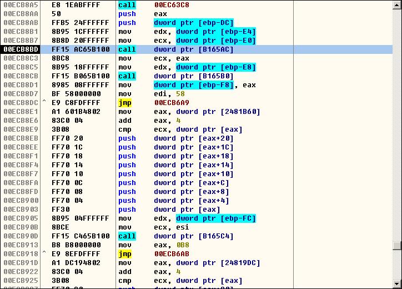Click hex bytes A1 DC194802
Image resolution: width=402 pixels, height=289 pixels.
(76, 263)
